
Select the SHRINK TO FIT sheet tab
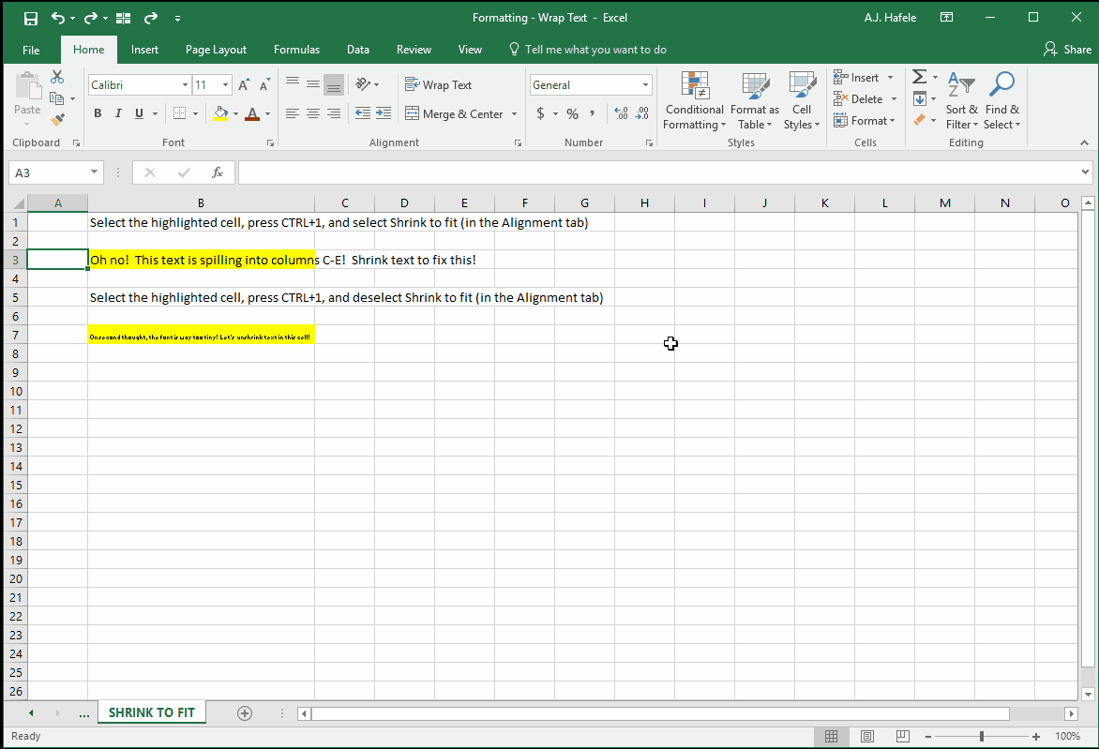coord(151,712)
